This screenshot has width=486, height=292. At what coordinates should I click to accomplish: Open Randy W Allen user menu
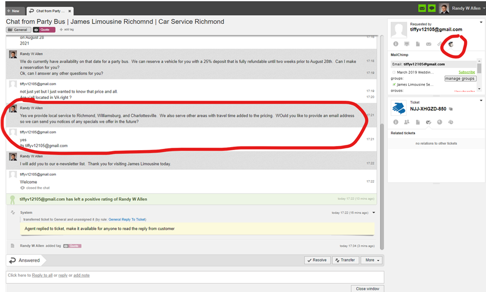click(x=467, y=8)
